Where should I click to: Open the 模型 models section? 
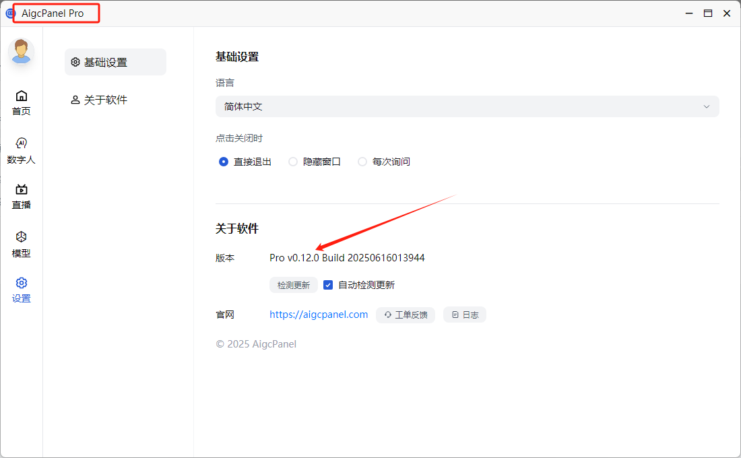pos(22,244)
